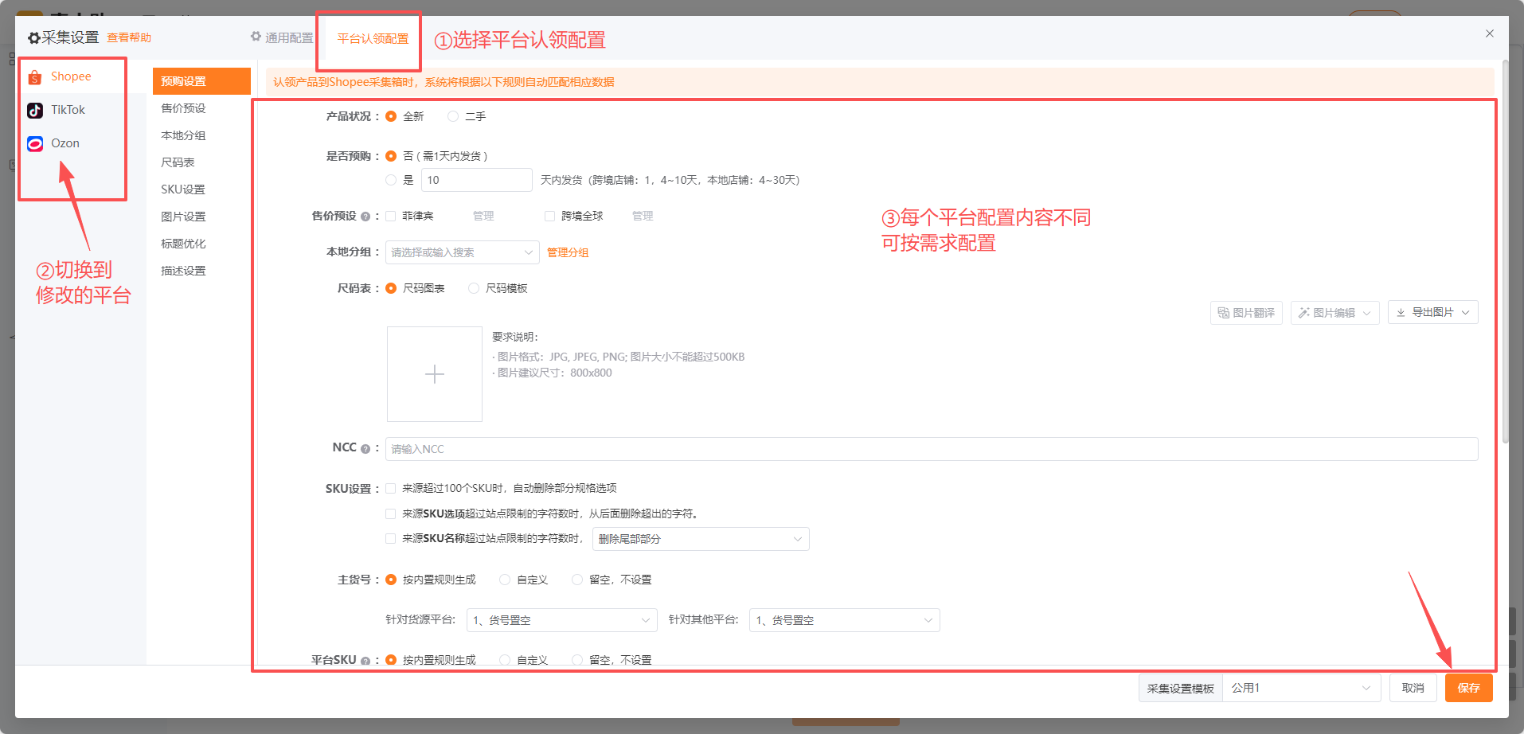Click the help icon next to 售价预设
1524x734 pixels.
point(365,217)
